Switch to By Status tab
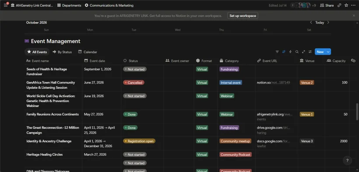The image size is (359, 172). click(x=62, y=52)
